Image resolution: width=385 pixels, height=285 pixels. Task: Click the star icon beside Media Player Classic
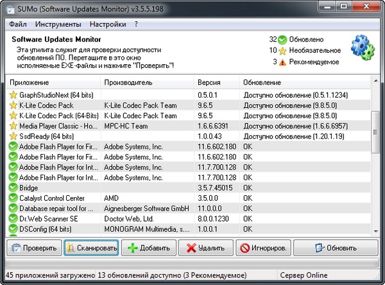[12, 126]
